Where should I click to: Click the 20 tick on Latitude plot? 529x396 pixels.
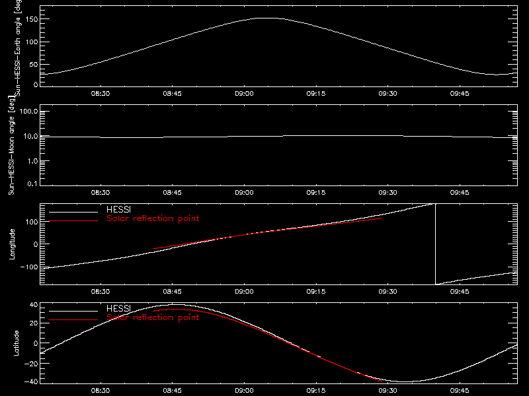point(34,323)
